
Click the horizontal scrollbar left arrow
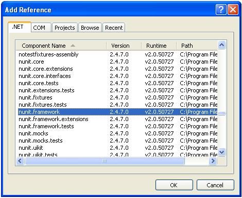(x=20, y=161)
